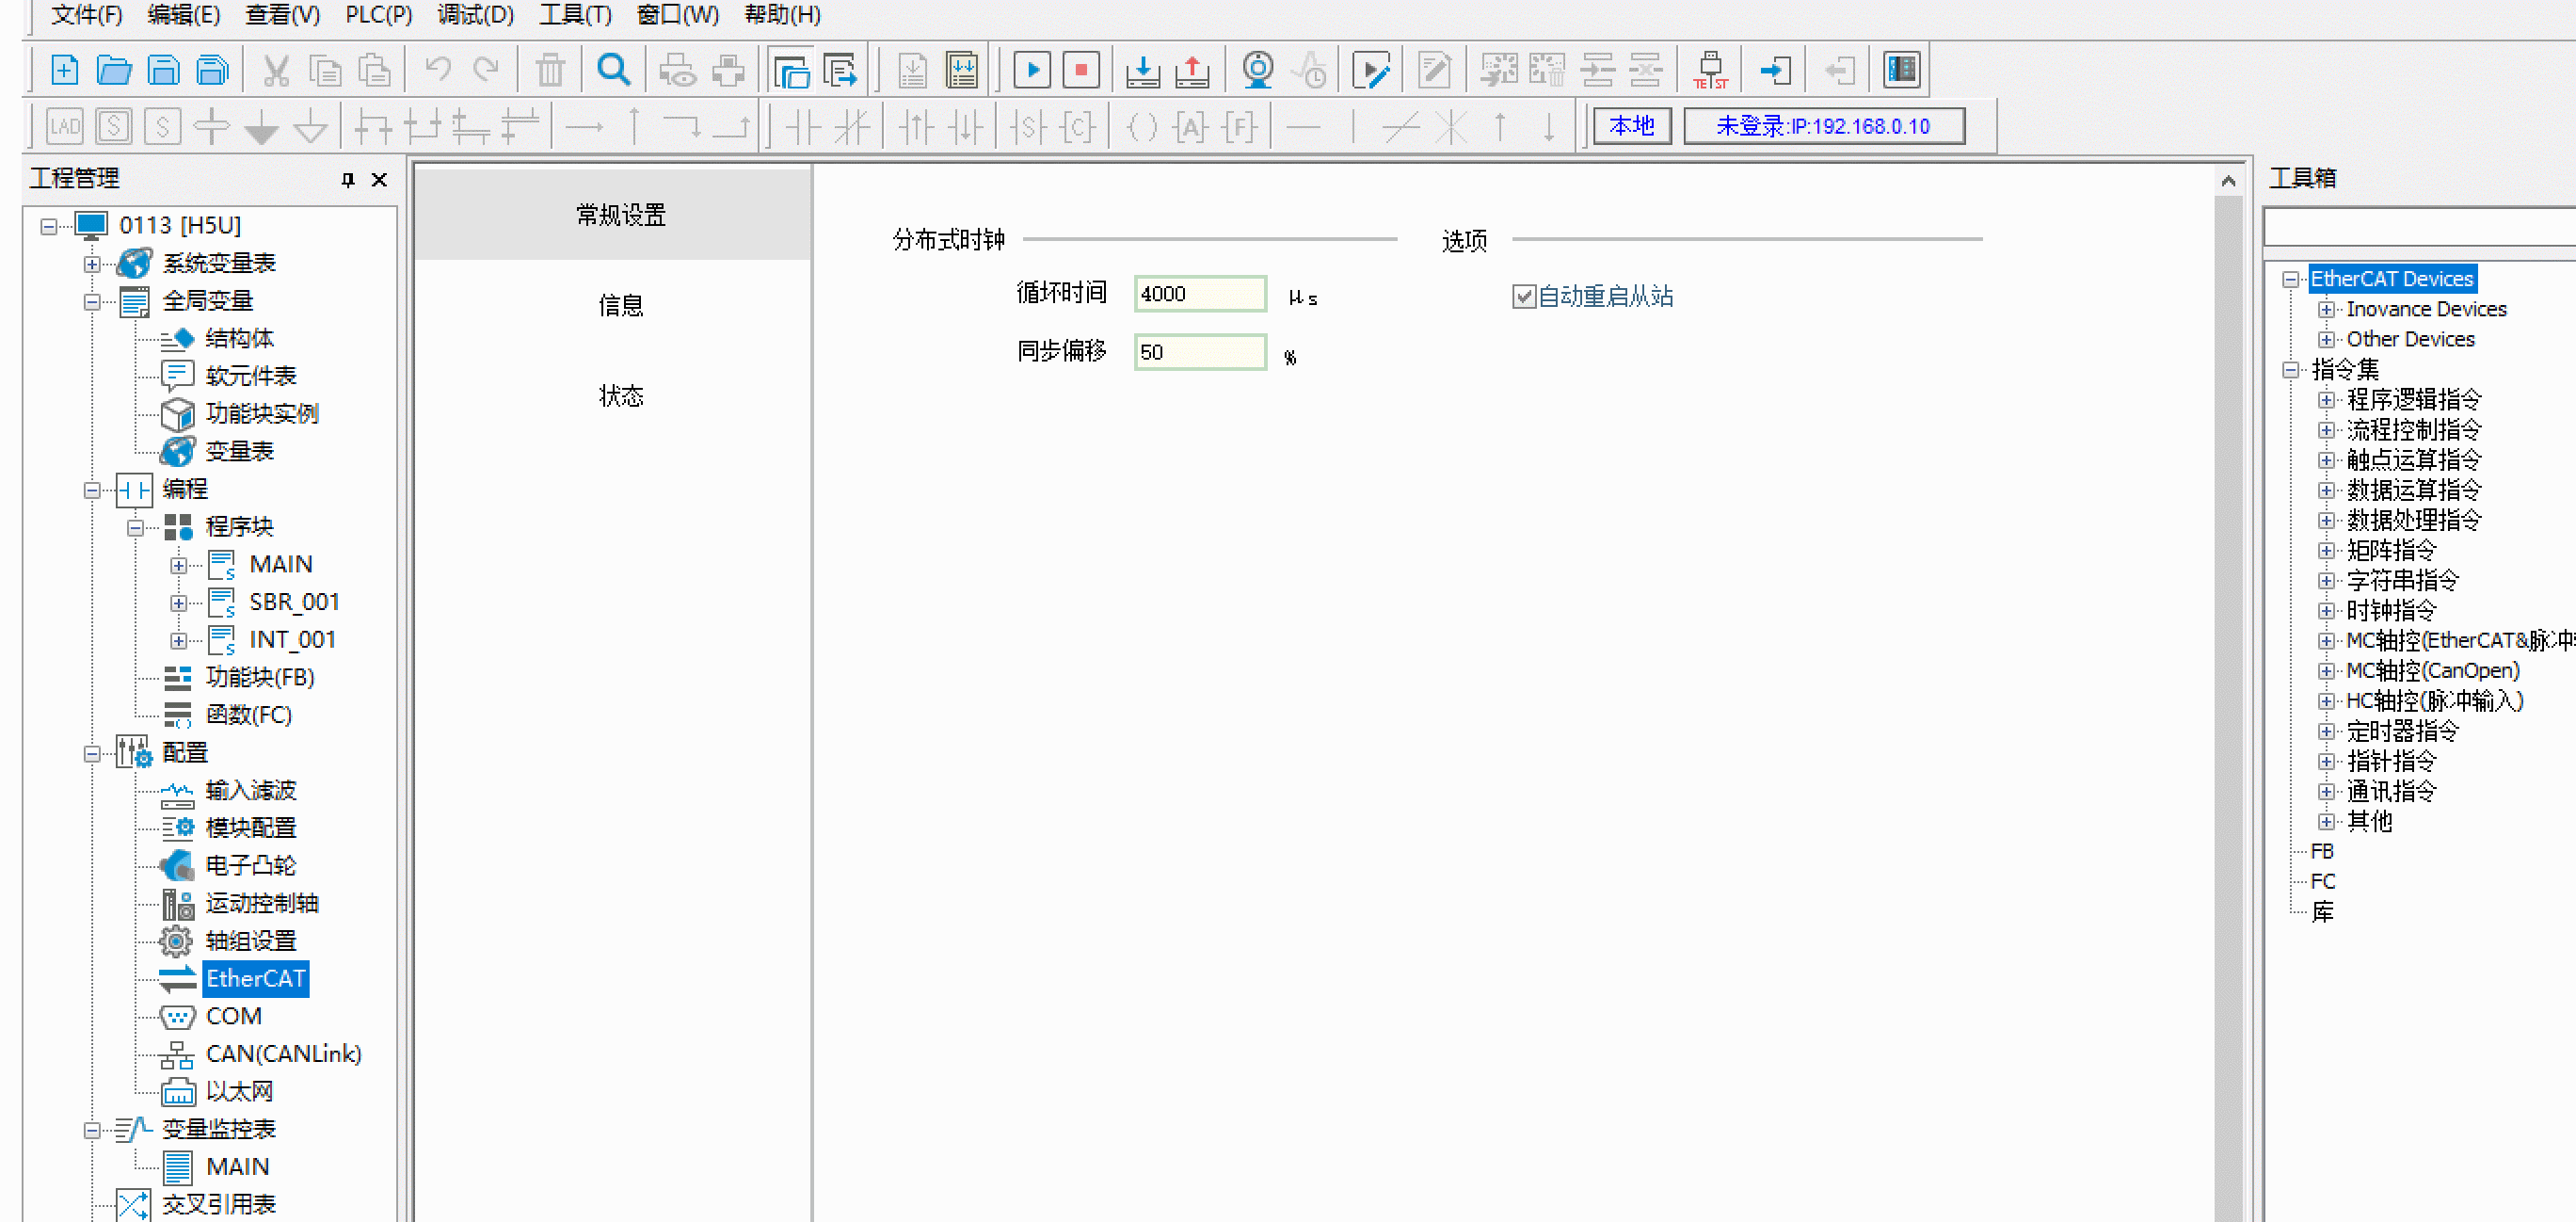Click the 未登录 IP address button
This screenshot has height=1222, width=2576.
click(x=1823, y=126)
